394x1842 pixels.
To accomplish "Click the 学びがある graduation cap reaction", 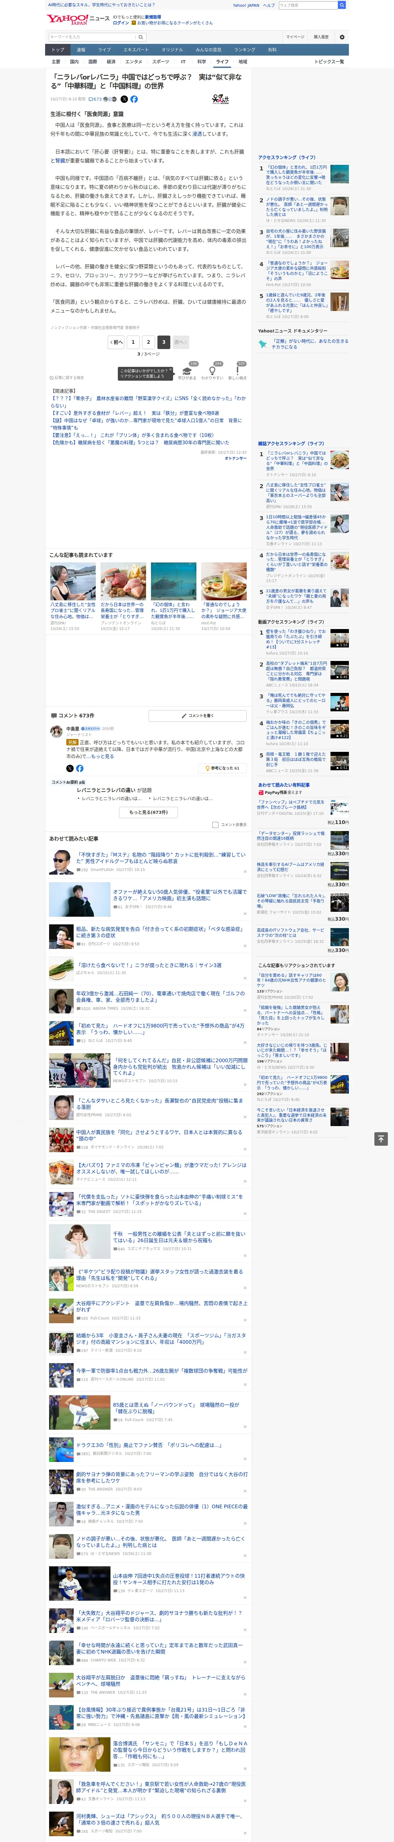I will pos(188,371).
